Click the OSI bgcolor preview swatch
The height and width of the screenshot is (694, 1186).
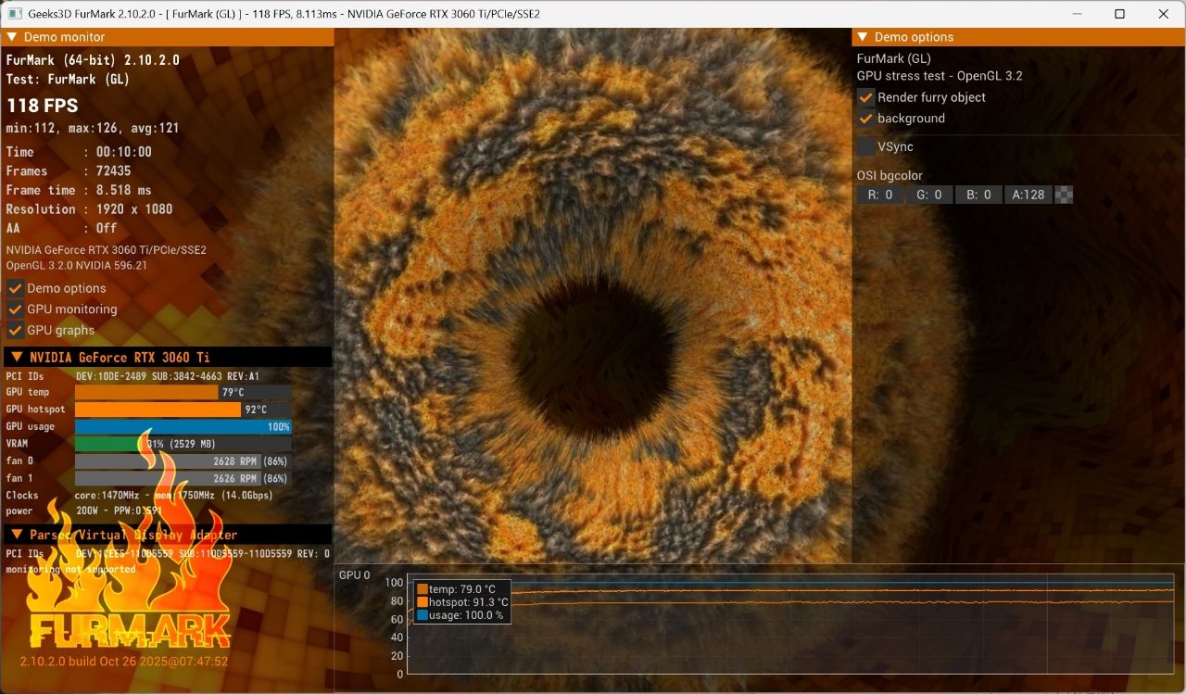coord(1065,195)
